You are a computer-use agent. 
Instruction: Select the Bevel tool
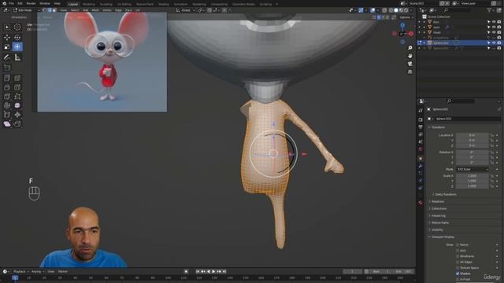7,87
